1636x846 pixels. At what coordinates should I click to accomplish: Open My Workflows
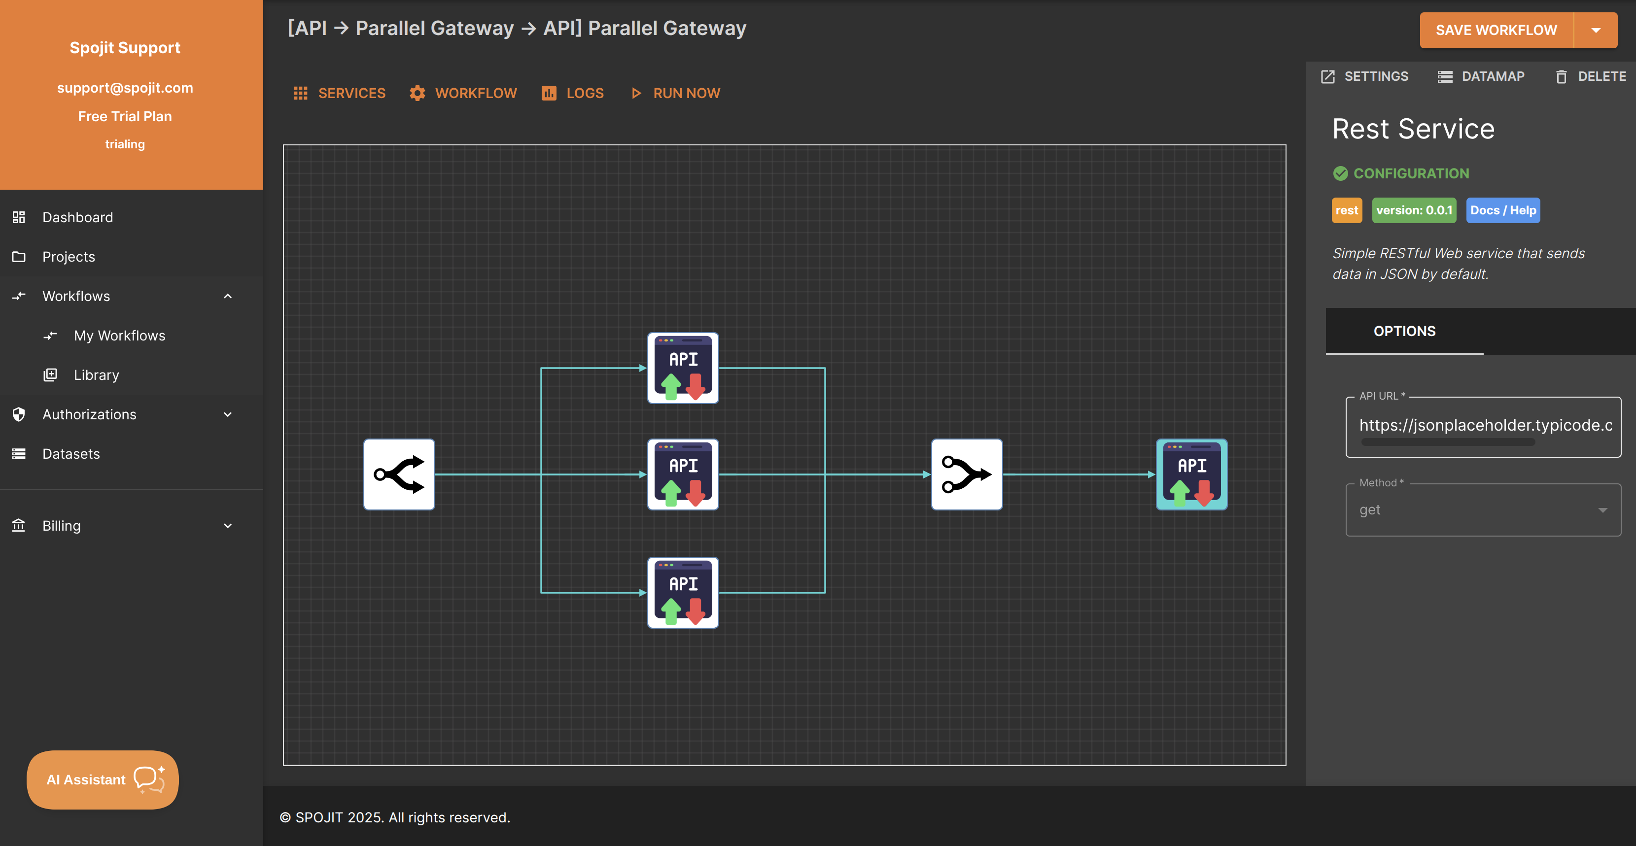point(132,335)
